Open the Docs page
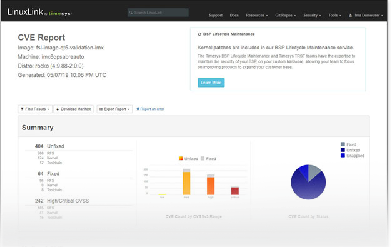Image resolution: width=392 pixels, height=247 pixels. 234,15
